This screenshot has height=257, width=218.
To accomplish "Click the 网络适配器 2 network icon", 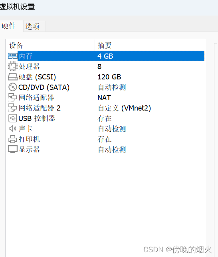I will coord(13,108).
